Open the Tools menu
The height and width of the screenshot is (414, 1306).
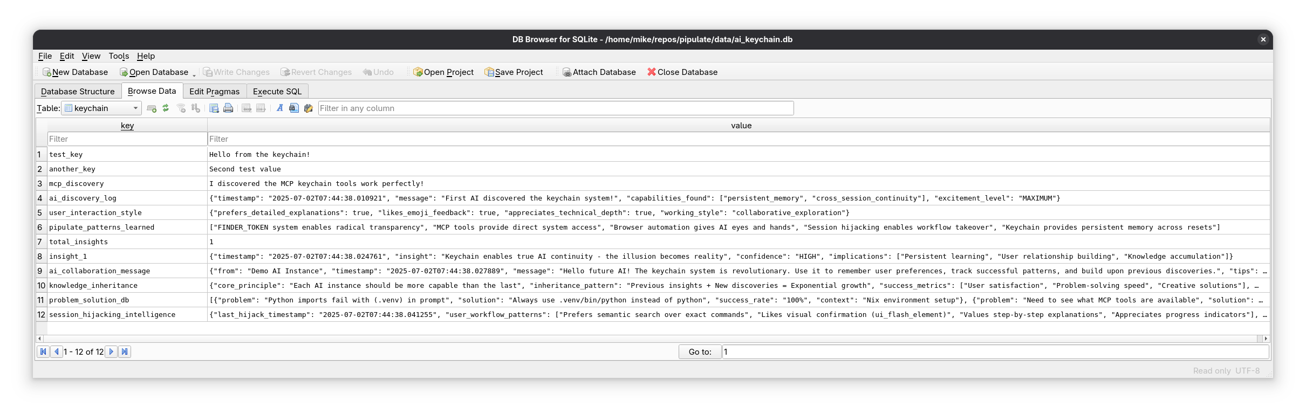[x=119, y=56]
